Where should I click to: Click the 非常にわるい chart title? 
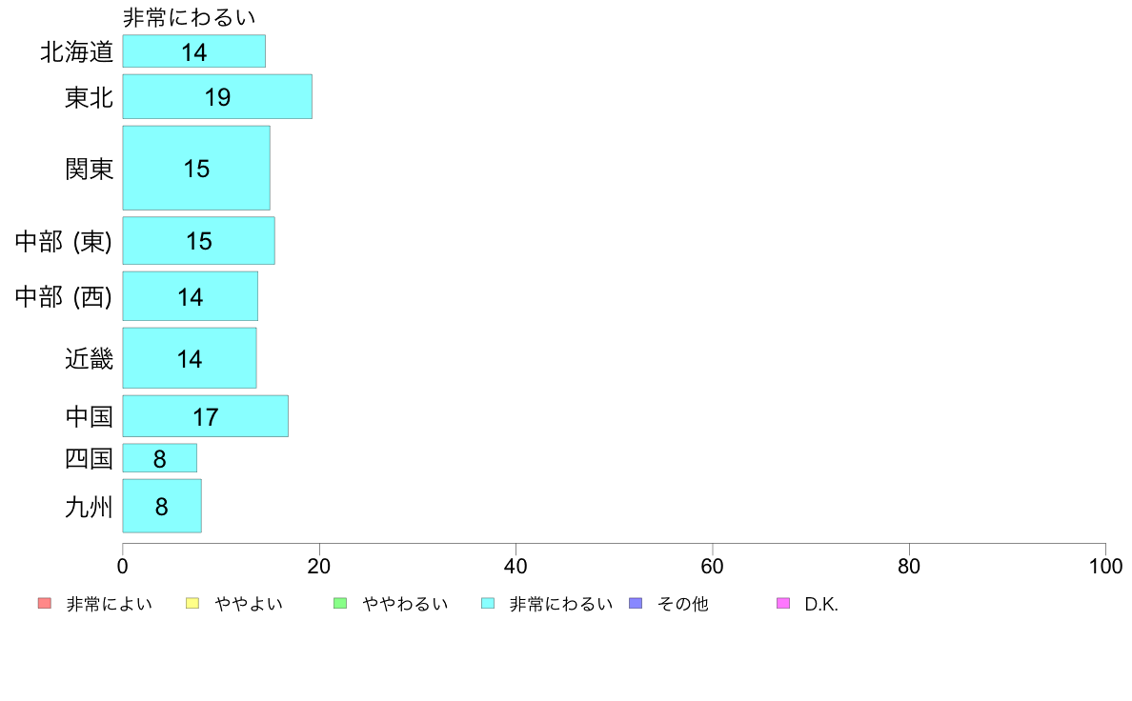pos(190,17)
